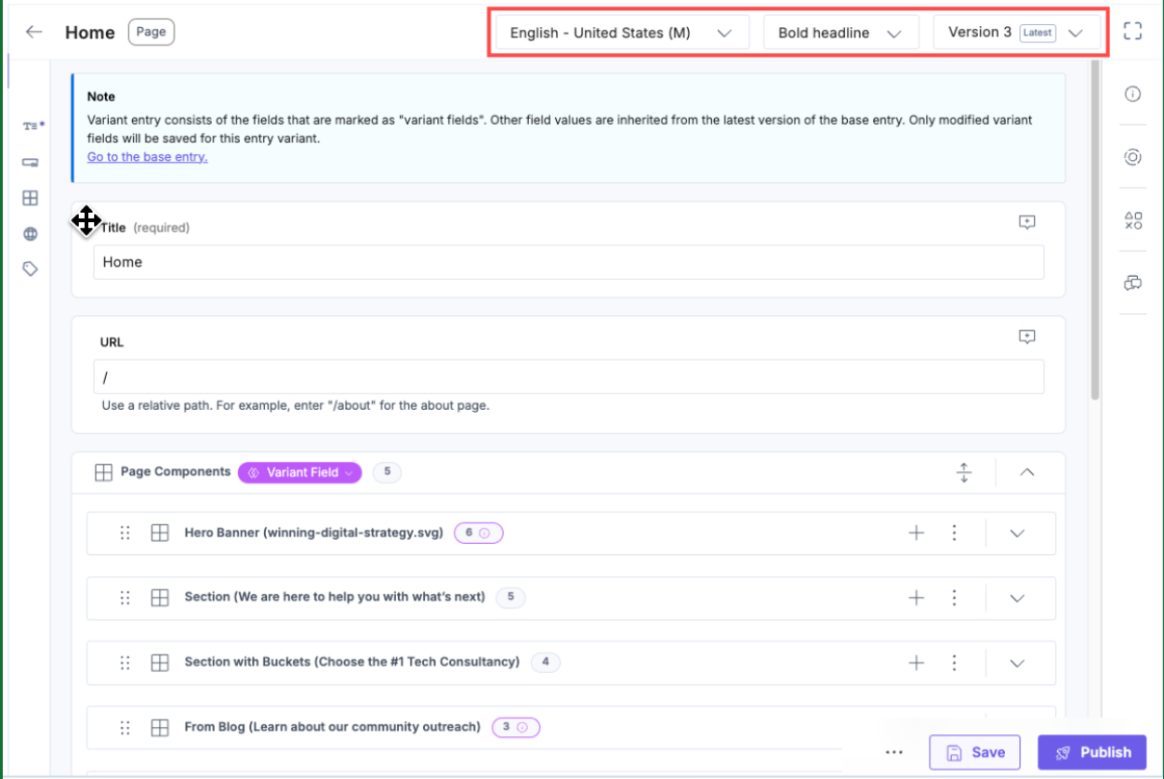Click the 'From Blog (Learn about our community outreach)' title

[x=332, y=726]
